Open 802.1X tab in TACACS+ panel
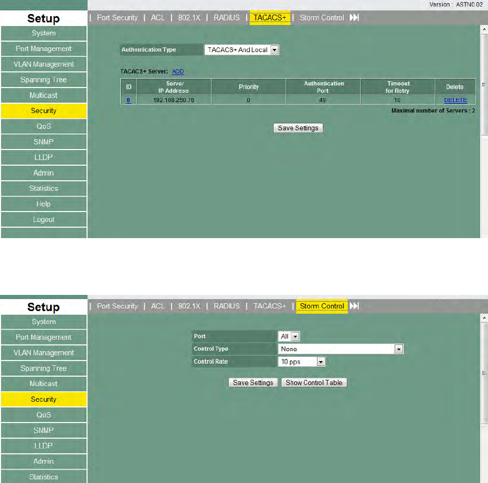Image resolution: width=488 pixels, height=483 pixels. pyautogui.click(x=189, y=18)
